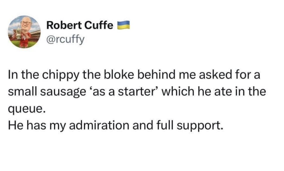Open Robert Cuffe's profile picture
Image resolution: width=284 pixels, height=171 pixels.
click(24, 32)
